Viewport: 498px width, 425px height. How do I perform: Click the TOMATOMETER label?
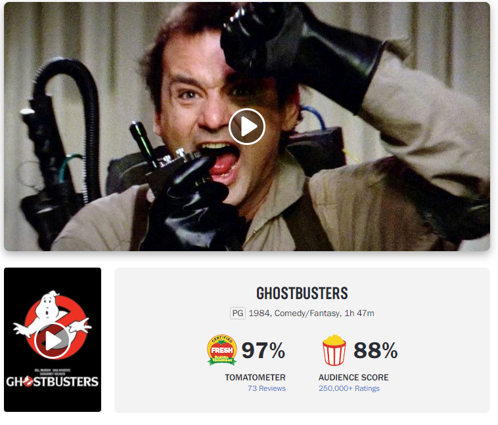click(255, 377)
